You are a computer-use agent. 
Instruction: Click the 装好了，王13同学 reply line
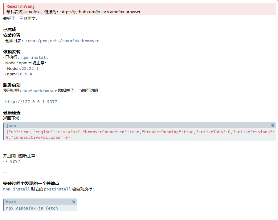[20, 18]
